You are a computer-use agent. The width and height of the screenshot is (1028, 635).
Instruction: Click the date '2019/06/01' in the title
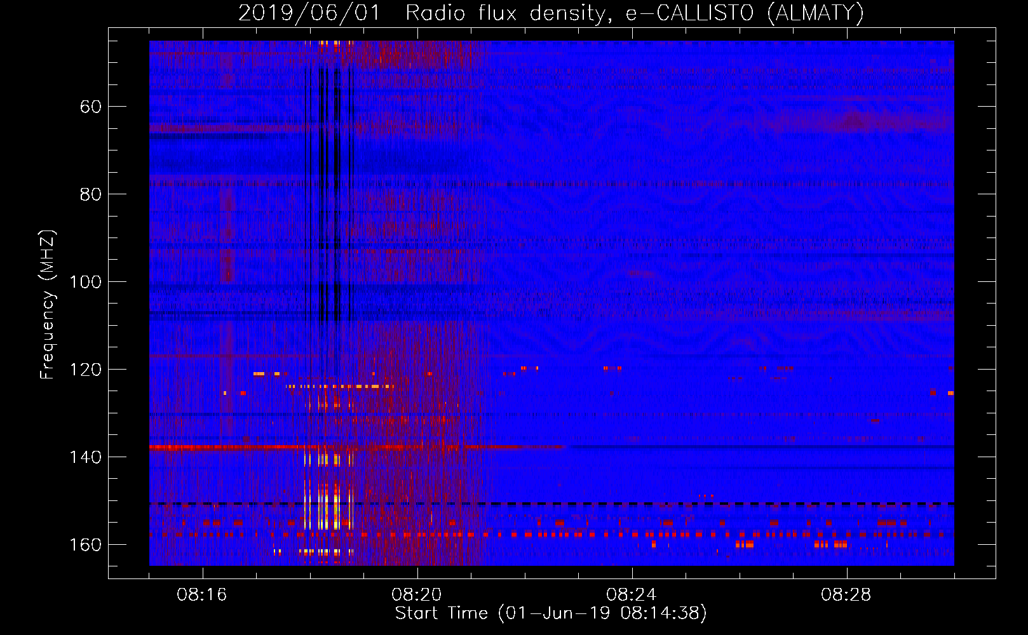[x=309, y=13]
